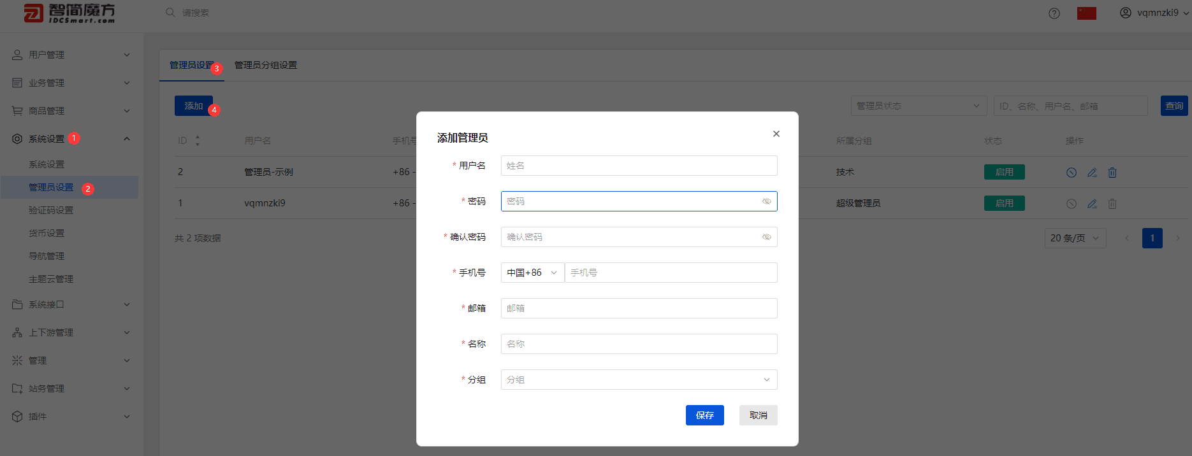The width and height of the screenshot is (1192, 456).
Task: Collapse the 系统设置 menu chevron
Action: pyautogui.click(x=127, y=139)
